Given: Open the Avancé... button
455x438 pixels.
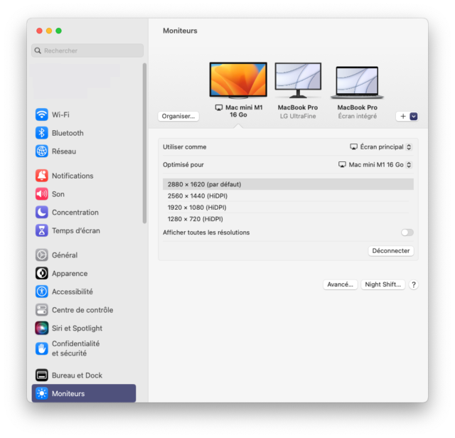Looking at the screenshot, I should 340,284.
